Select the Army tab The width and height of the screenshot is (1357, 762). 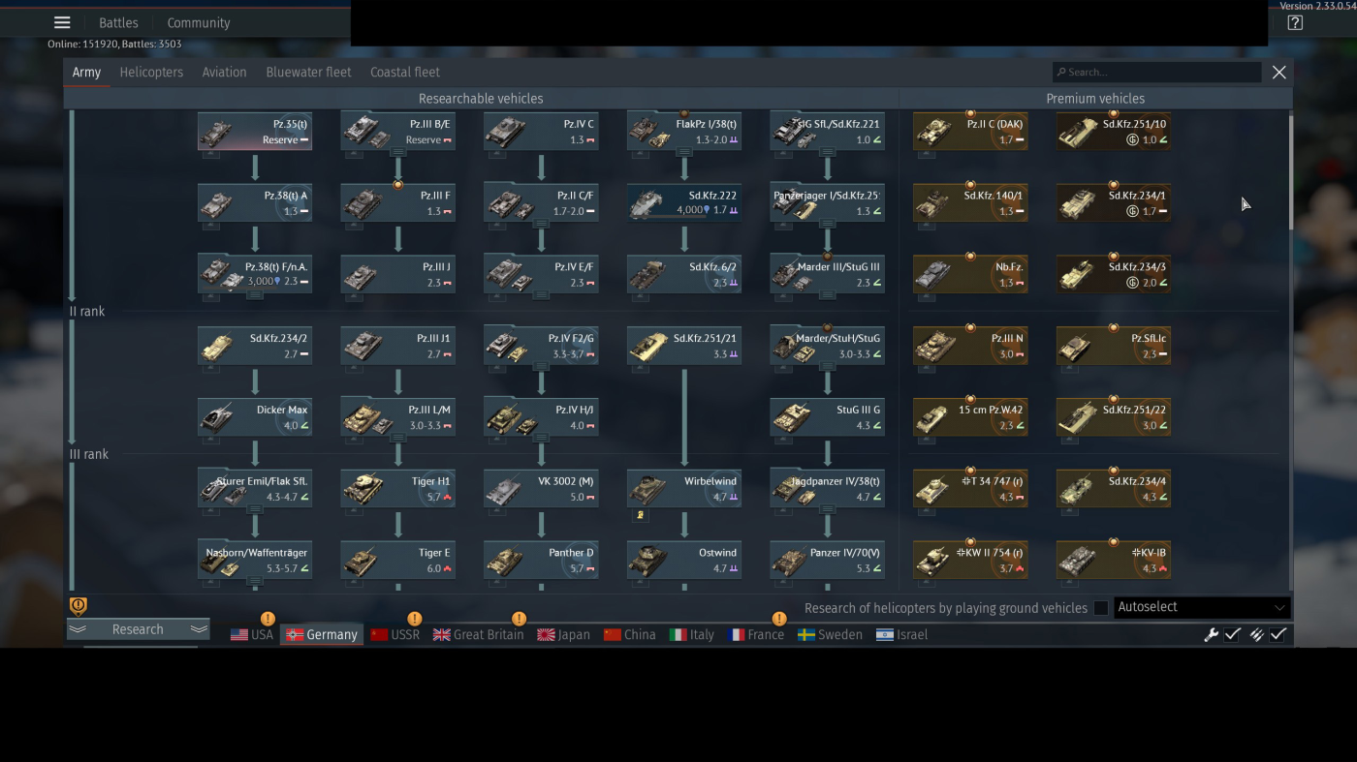tap(86, 73)
